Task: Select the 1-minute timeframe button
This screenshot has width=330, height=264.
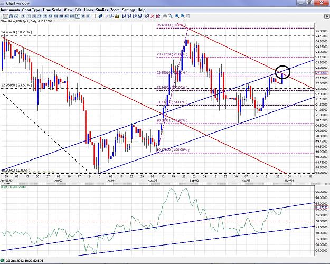Action: 29,16
